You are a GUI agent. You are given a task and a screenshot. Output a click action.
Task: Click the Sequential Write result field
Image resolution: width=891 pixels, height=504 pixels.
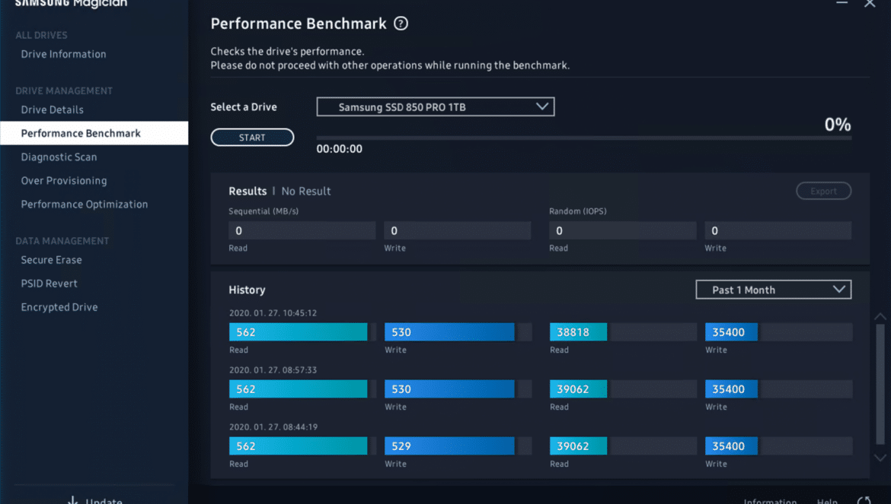(x=458, y=231)
